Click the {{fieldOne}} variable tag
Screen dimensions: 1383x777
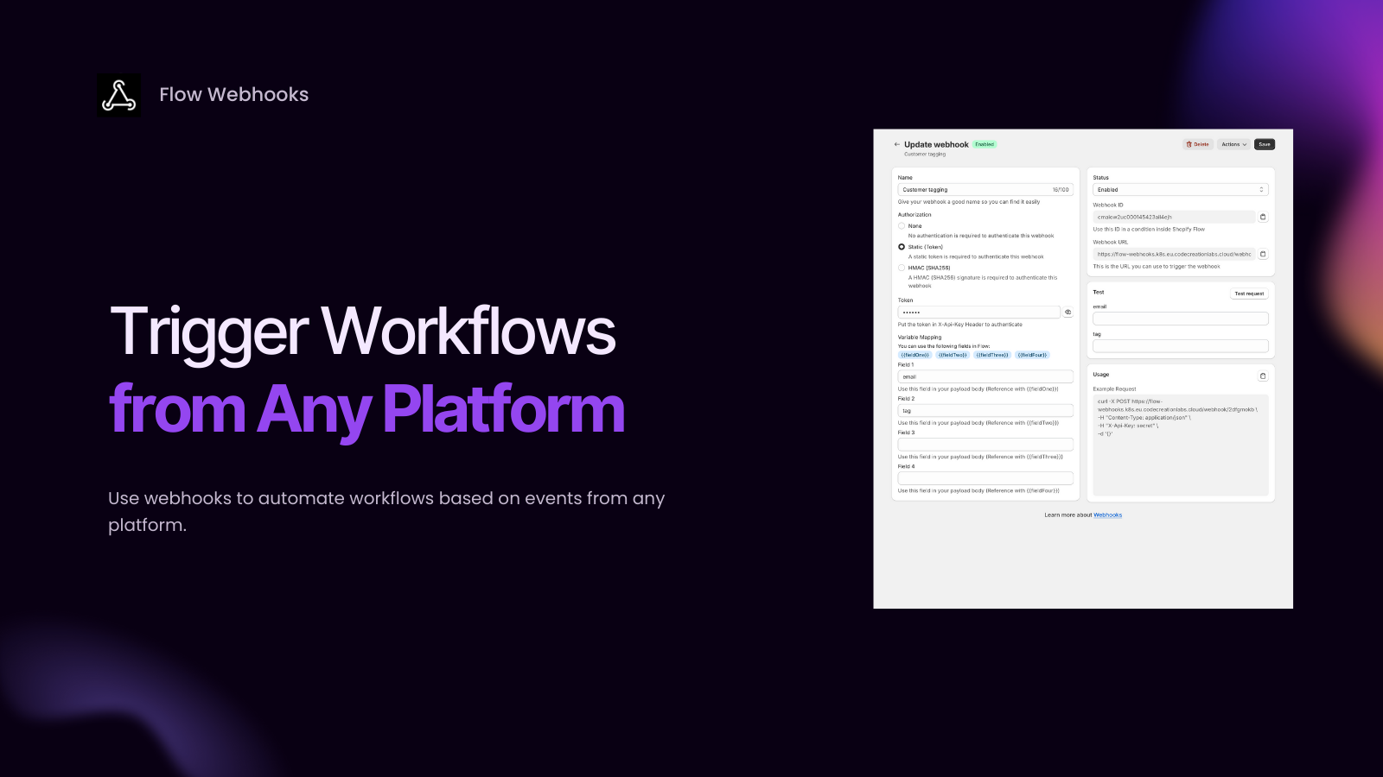(915, 355)
